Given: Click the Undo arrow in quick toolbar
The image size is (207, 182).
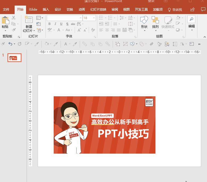Looking at the screenshot, I should [x=10, y=44].
